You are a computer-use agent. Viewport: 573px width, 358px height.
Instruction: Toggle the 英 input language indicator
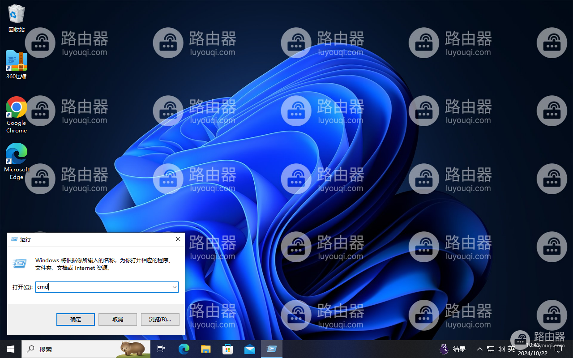(x=511, y=349)
